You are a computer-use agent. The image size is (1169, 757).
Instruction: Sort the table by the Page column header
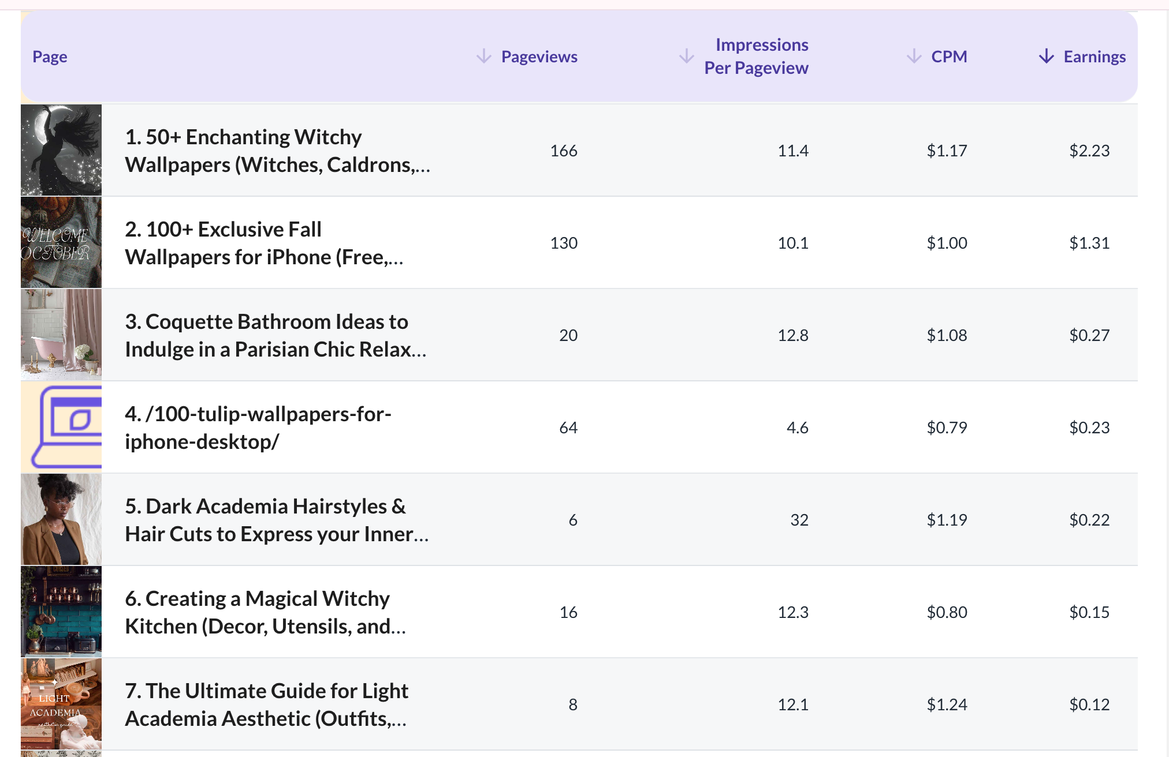point(50,57)
